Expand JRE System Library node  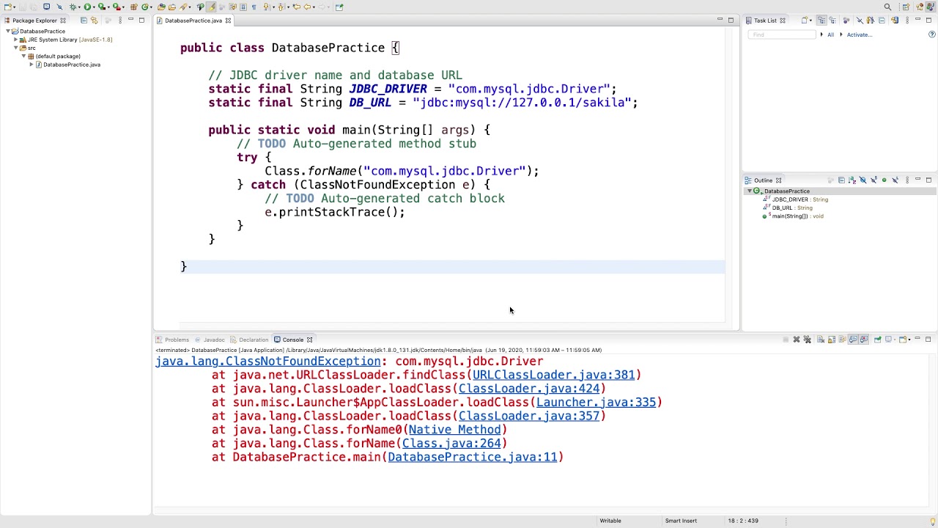[15, 40]
